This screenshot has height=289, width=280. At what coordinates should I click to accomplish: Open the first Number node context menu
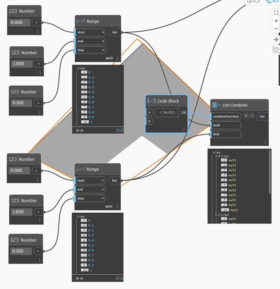point(37,31)
